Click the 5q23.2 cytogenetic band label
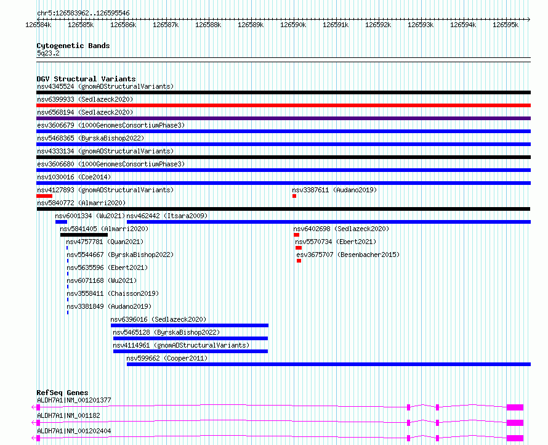Image resolution: width=548 pixels, height=445 pixels. 48,53
